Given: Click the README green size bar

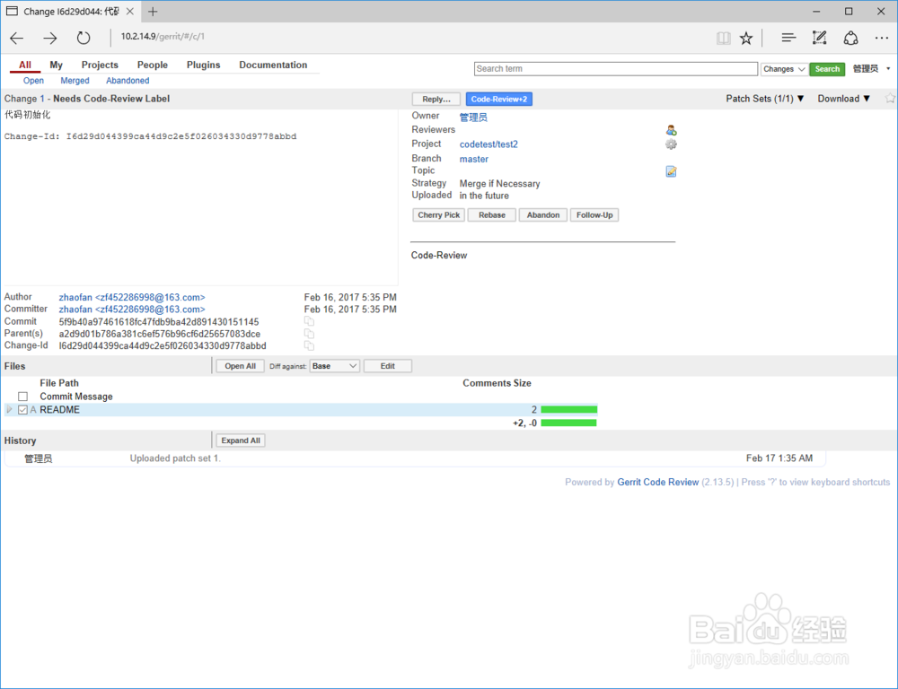Looking at the screenshot, I should pos(568,410).
